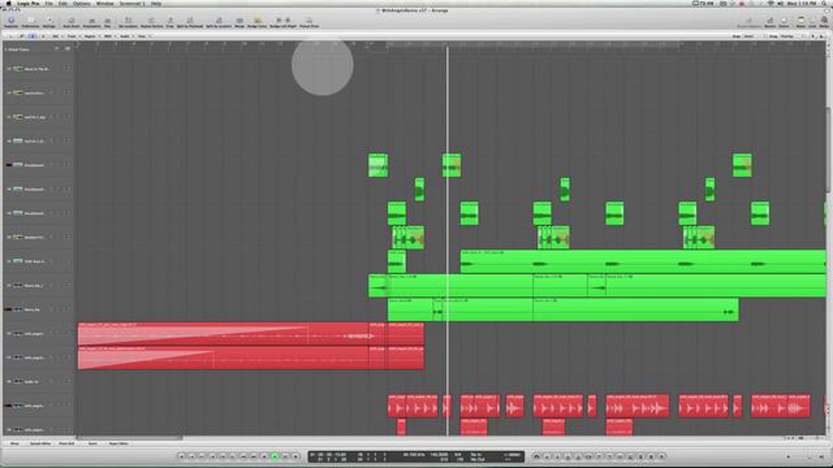
Task: Open the Window menu
Action: click(105, 3)
